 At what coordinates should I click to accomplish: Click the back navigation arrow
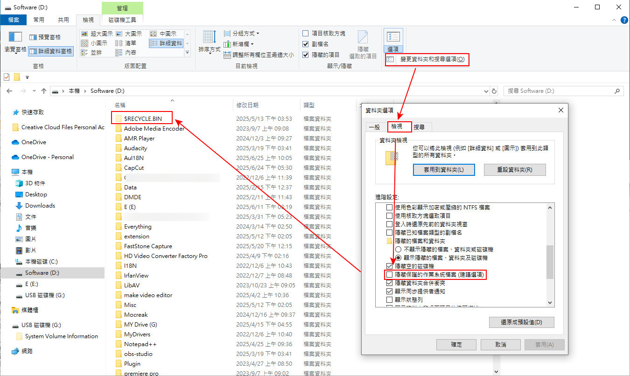[9, 91]
